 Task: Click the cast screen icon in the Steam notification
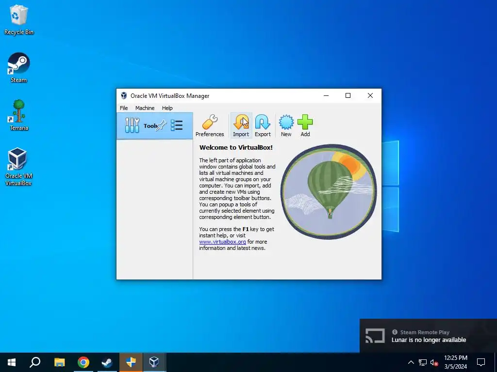(375, 336)
